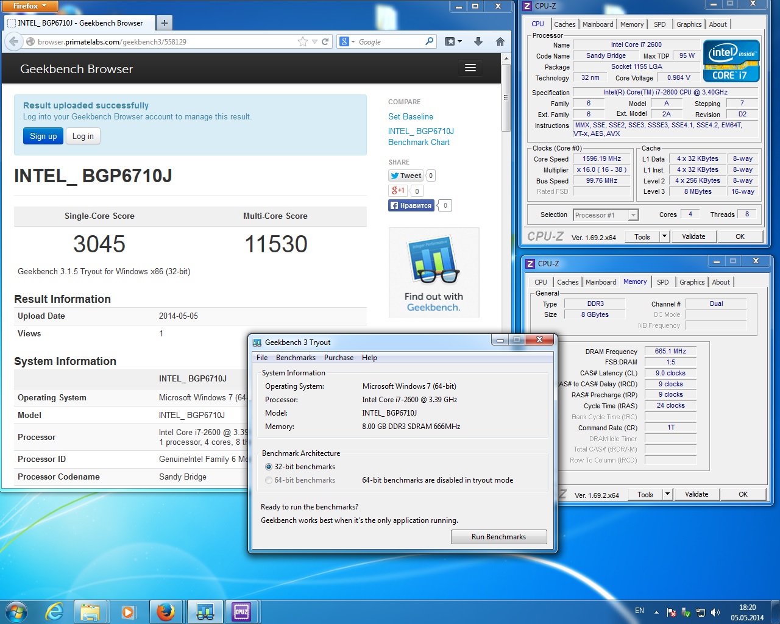Open the search engine chooser dropdown
The image size is (780, 624).
[x=347, y=41]
